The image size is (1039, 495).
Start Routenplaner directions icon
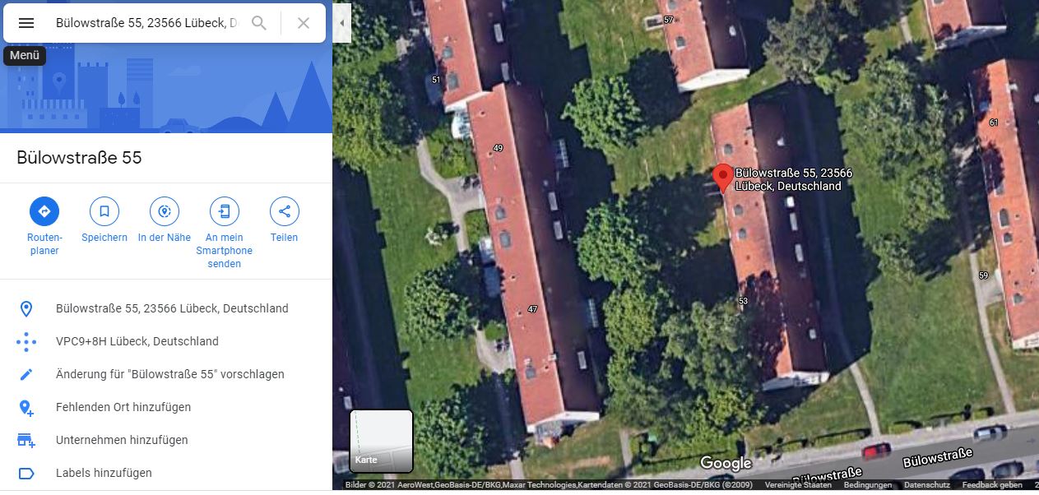[44, 211]
